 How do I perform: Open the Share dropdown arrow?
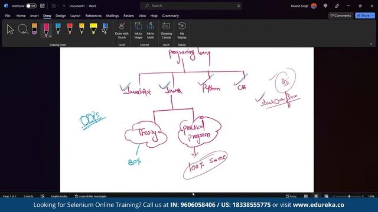tap(373, 15)
